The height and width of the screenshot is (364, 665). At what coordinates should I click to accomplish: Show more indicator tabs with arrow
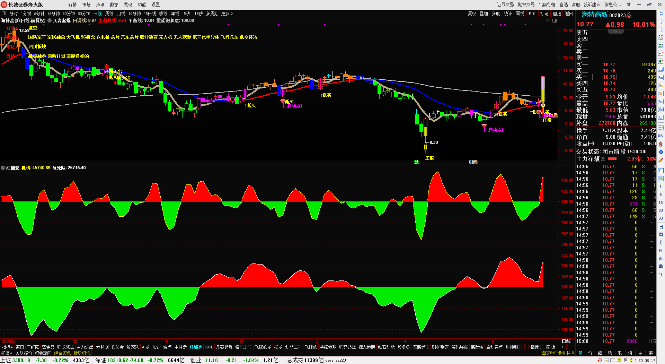click(522, 347)
